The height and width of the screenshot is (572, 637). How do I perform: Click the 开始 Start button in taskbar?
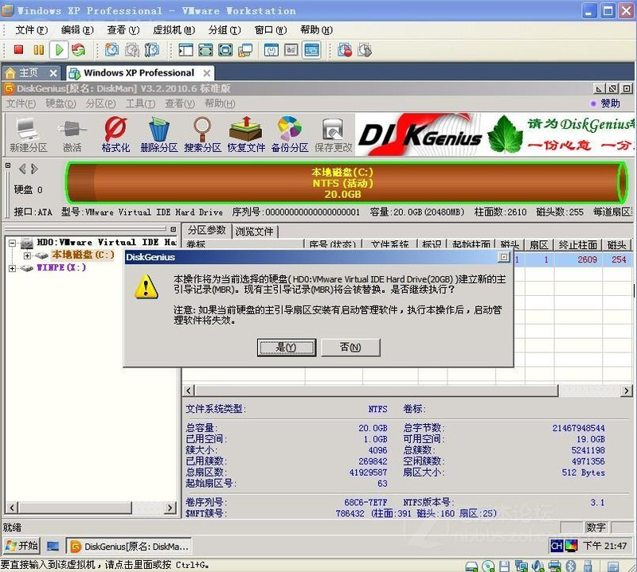pos(21,546)
